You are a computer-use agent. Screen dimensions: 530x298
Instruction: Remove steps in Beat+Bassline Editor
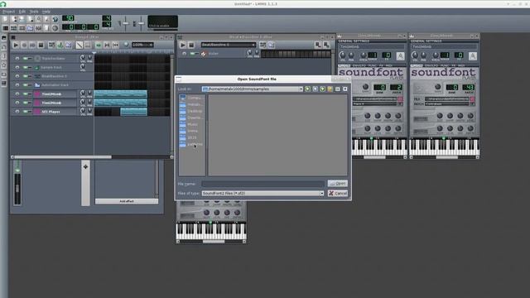click(x=318, y=45)
